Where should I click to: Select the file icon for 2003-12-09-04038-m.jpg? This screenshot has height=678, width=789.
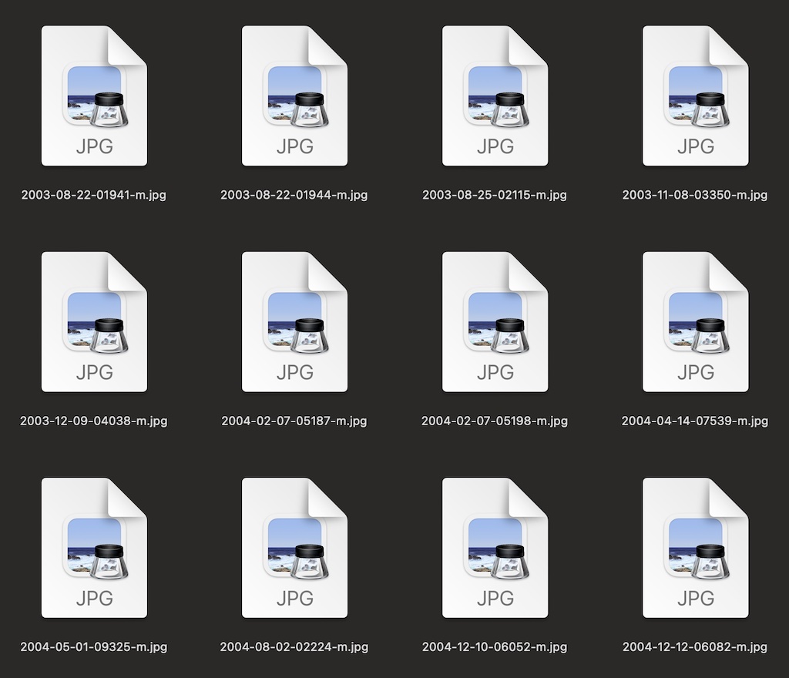click(94, 322)
